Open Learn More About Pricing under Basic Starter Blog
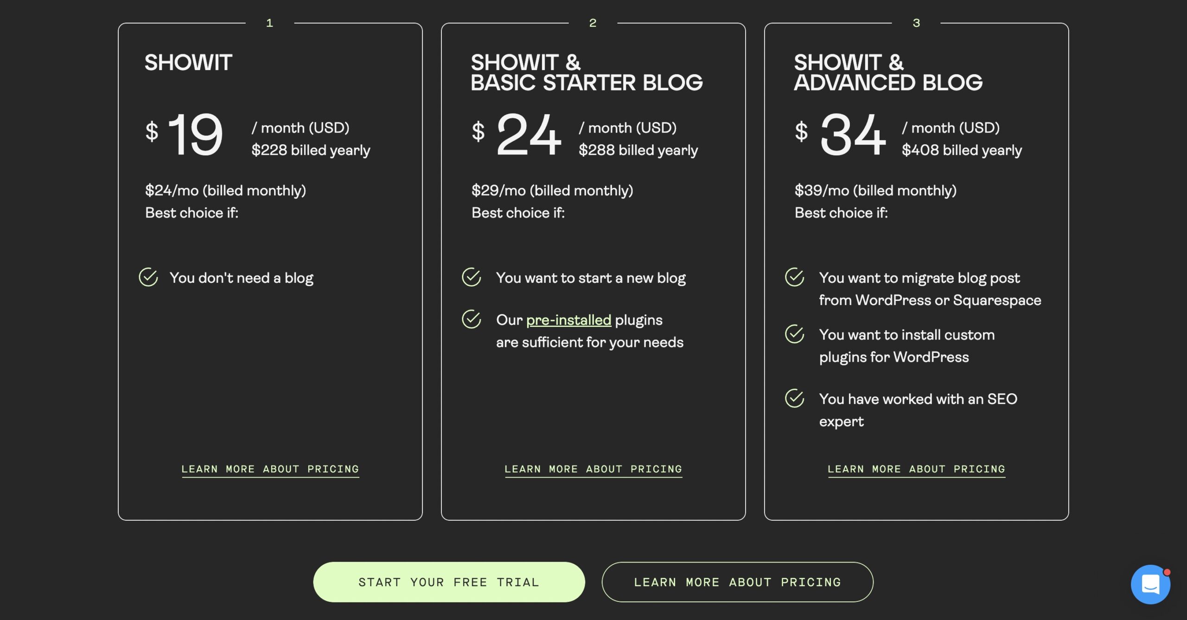 coord(593,469)
